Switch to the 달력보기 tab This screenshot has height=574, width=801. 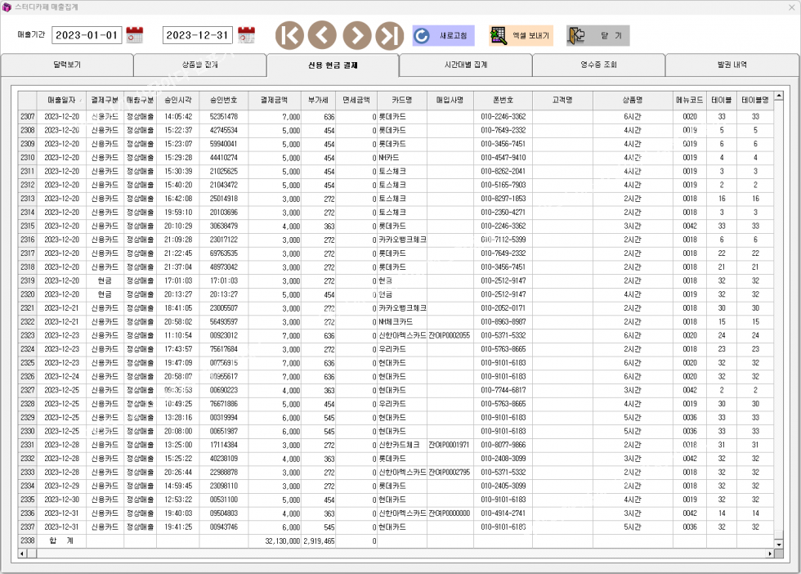pyautogui.click(x=67, y=65)
